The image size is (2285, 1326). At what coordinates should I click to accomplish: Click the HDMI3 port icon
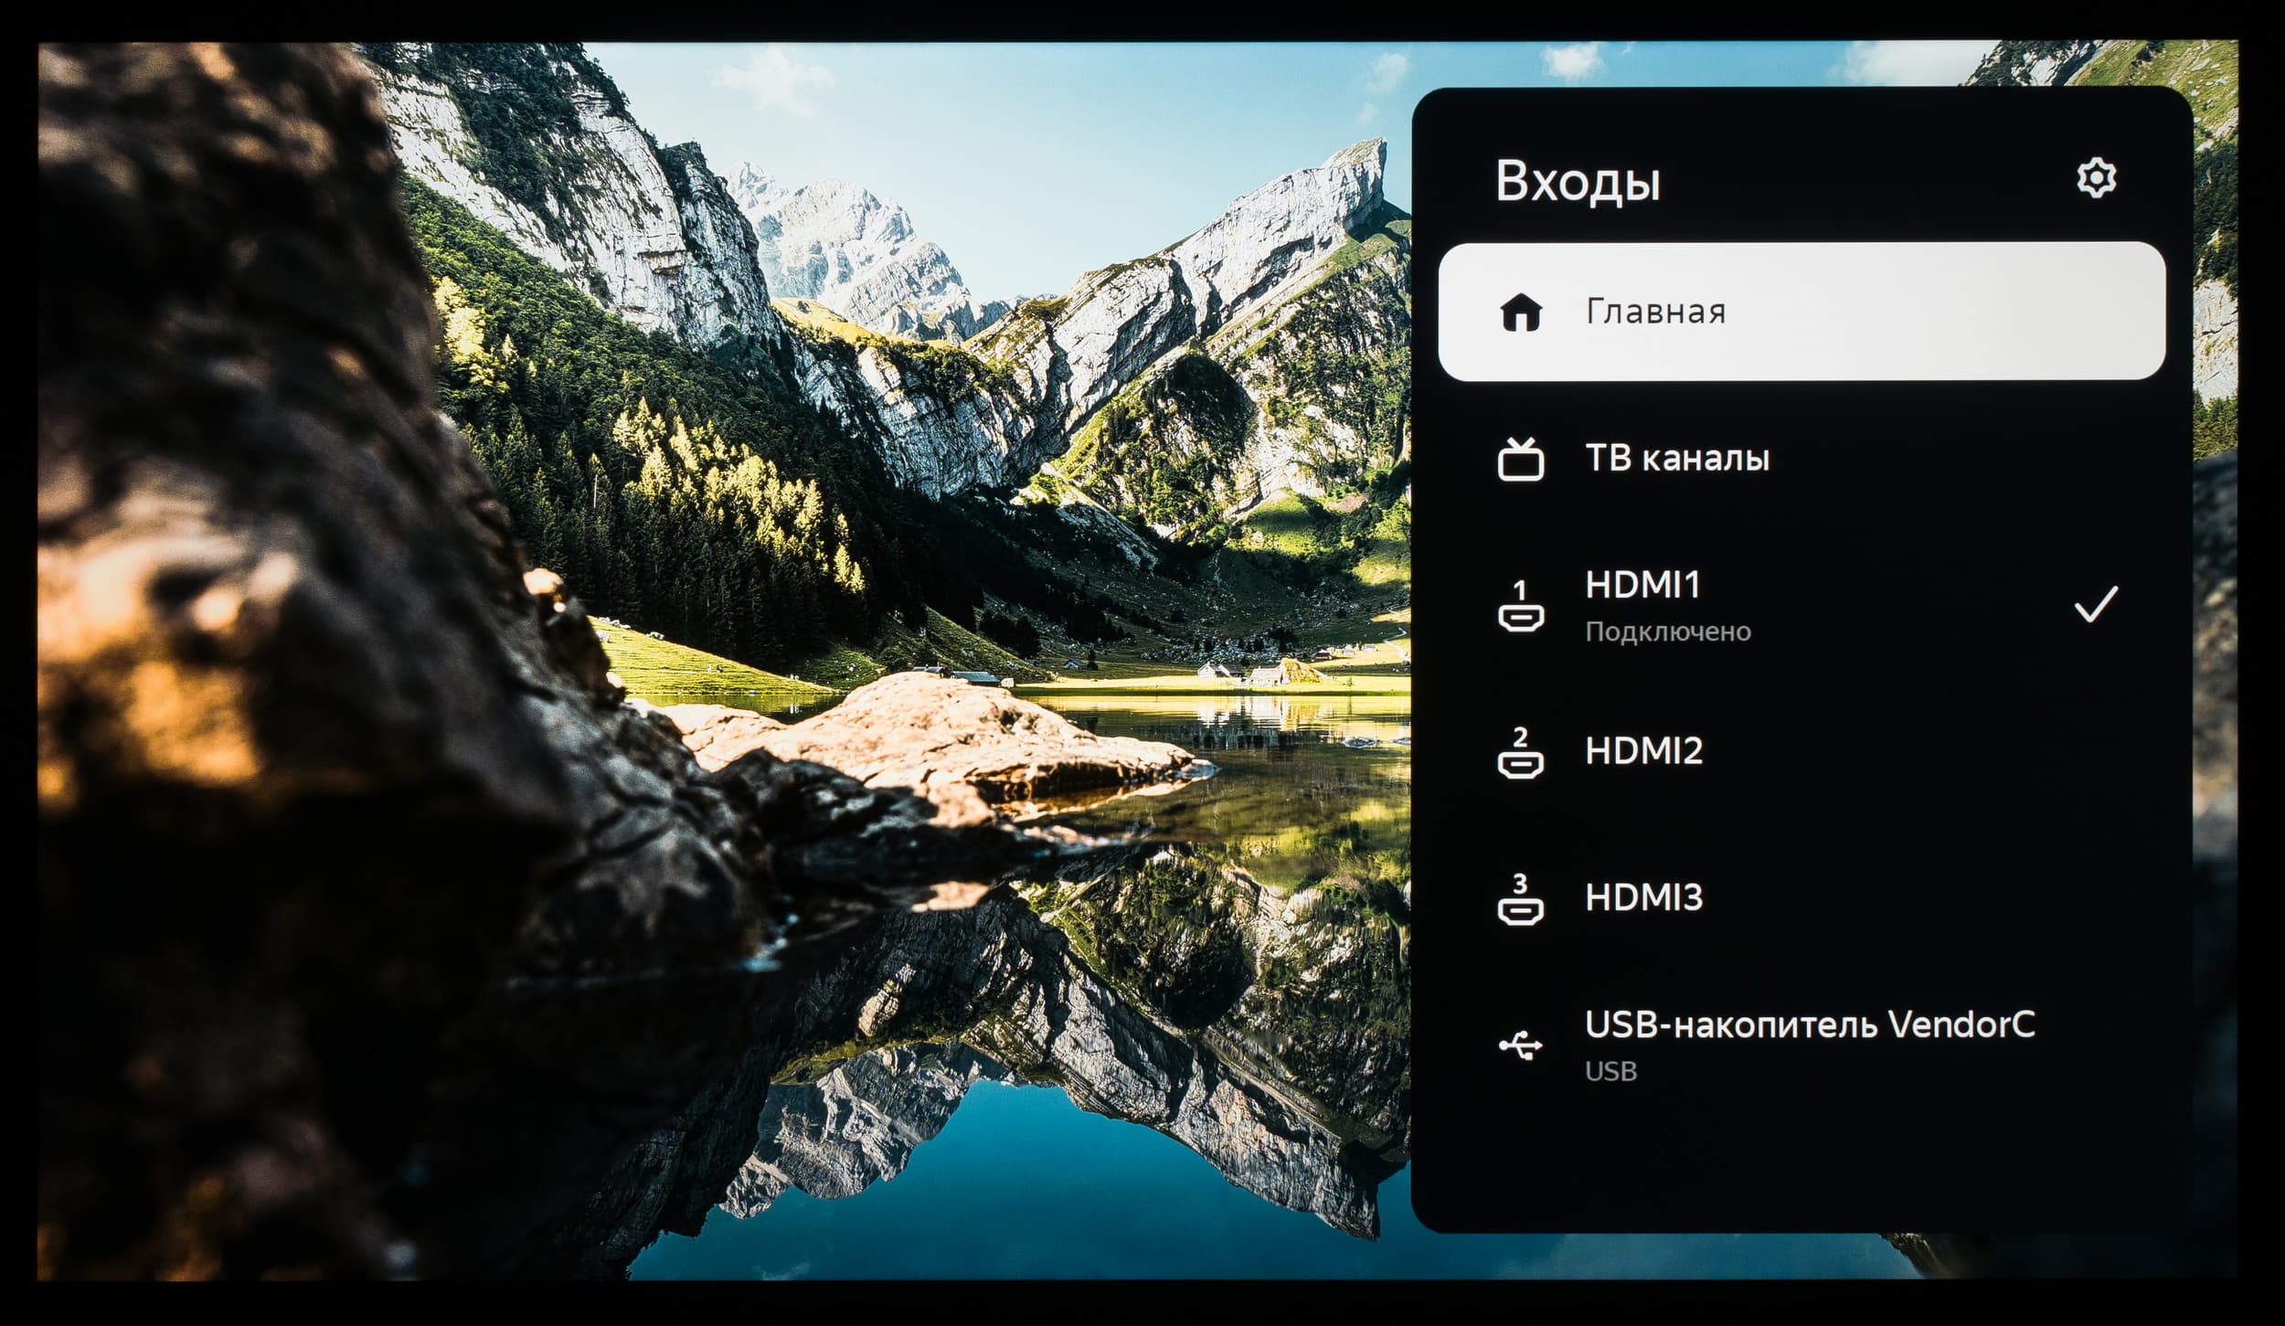coord(1521,899)
